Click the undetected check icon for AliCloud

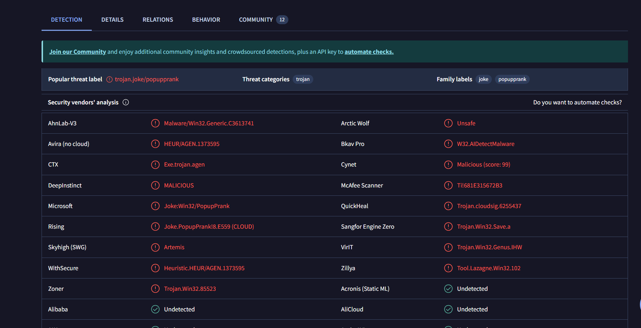pyautogui.click(x=448, y=310)
